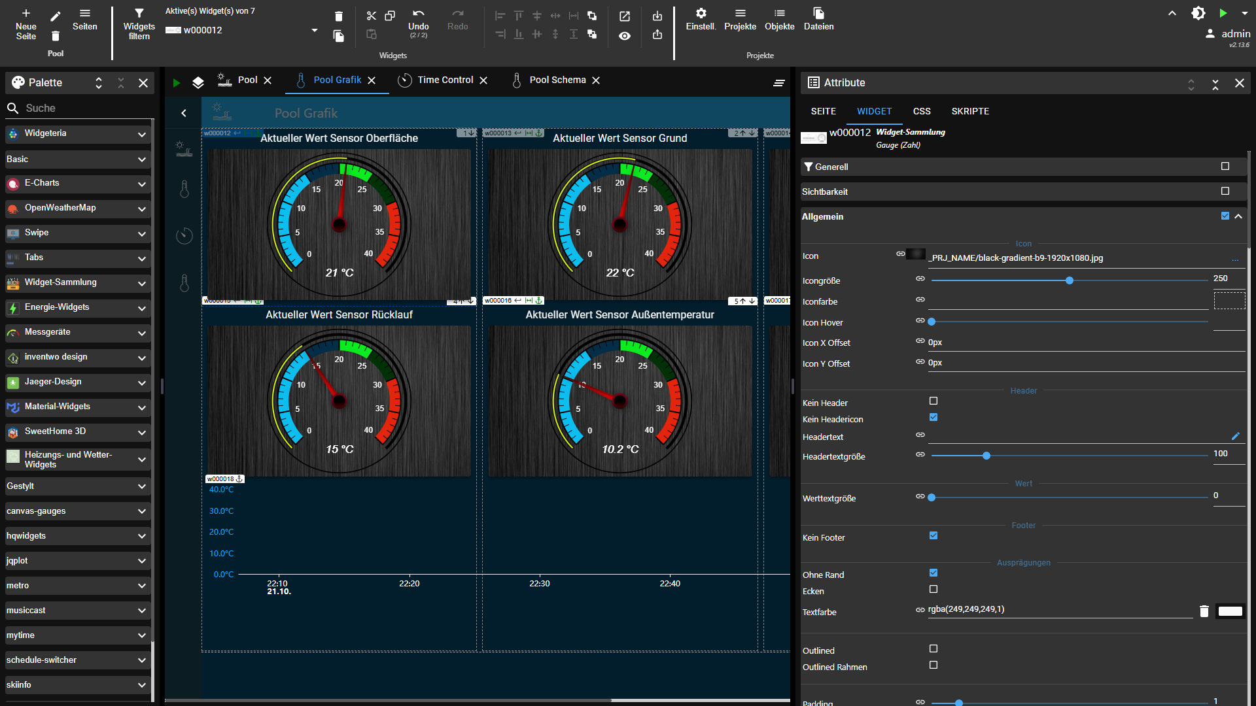The image size is (1256, 706).
Task: Open the Time Control page tab
Action: coord(445,80)
